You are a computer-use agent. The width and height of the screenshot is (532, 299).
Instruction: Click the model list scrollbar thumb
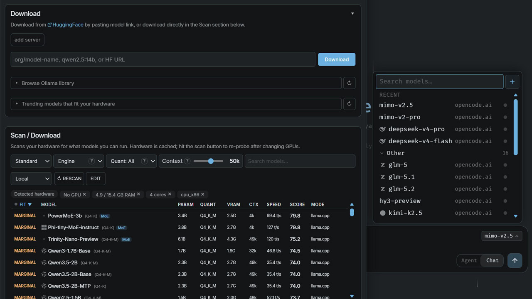click(516, 127)
